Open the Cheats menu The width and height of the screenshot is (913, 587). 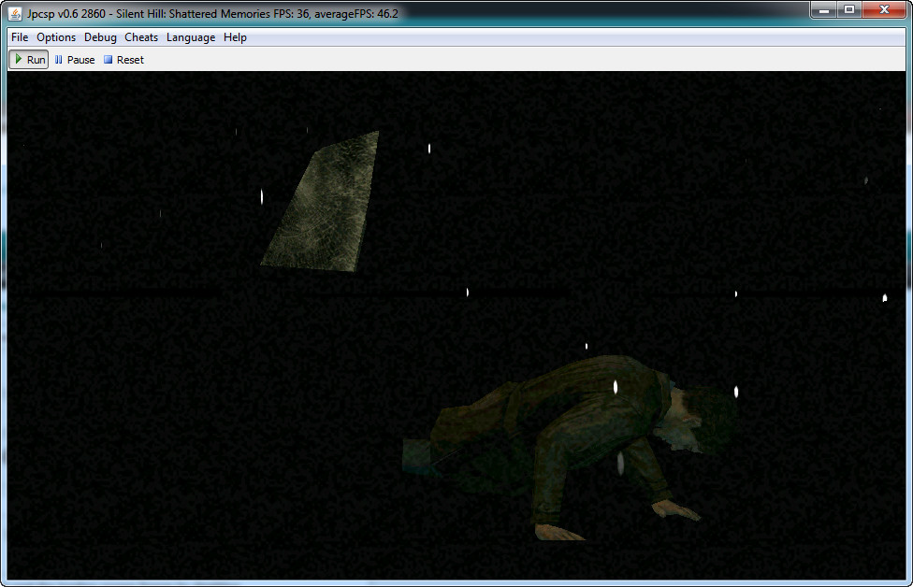tap(141, 37)
